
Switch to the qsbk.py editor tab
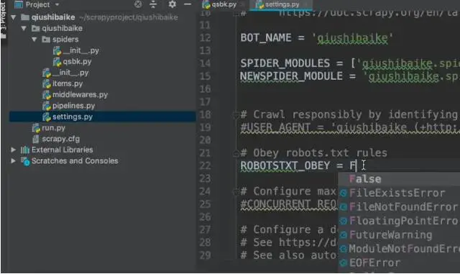pos(224,4)
